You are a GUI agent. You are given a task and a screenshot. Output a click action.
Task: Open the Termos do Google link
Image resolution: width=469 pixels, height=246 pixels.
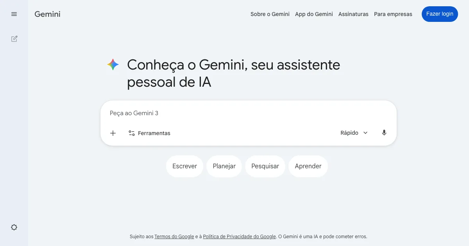tap(174, 237)
